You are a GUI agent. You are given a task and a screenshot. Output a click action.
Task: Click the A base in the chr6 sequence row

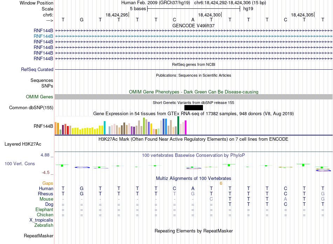coord(193,20)
